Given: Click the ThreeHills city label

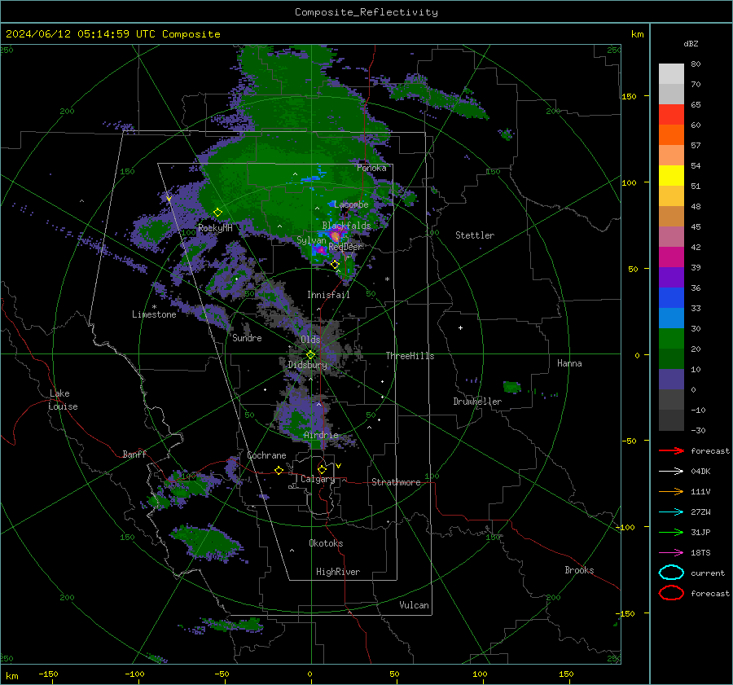Looking at the screenshot, I should pos(410,356).
